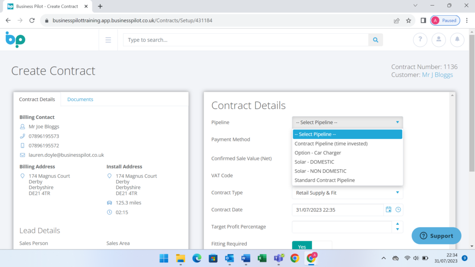
Task: Increase Target Profit Percentage with up arrow
Action: [x=398, y=224]
